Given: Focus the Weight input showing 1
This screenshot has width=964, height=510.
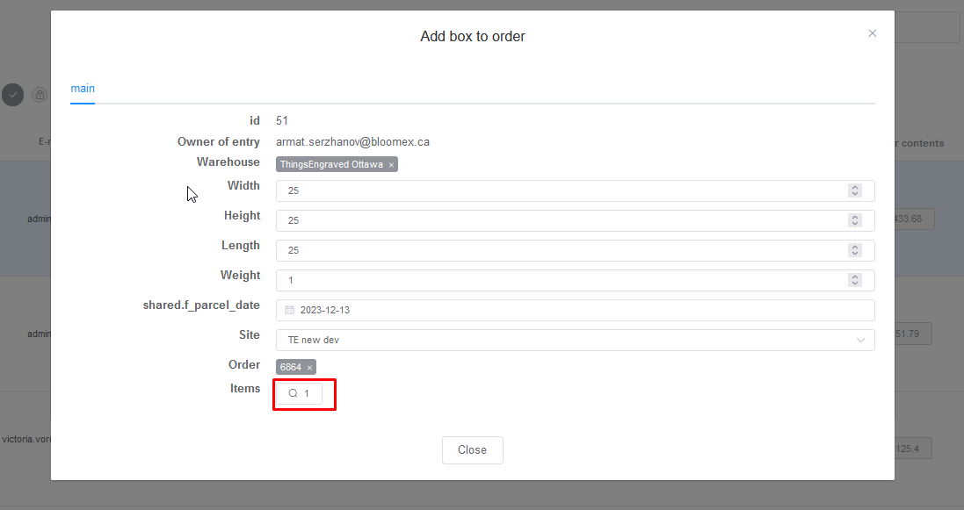Looking at the screenshot, I should (575, 280).
